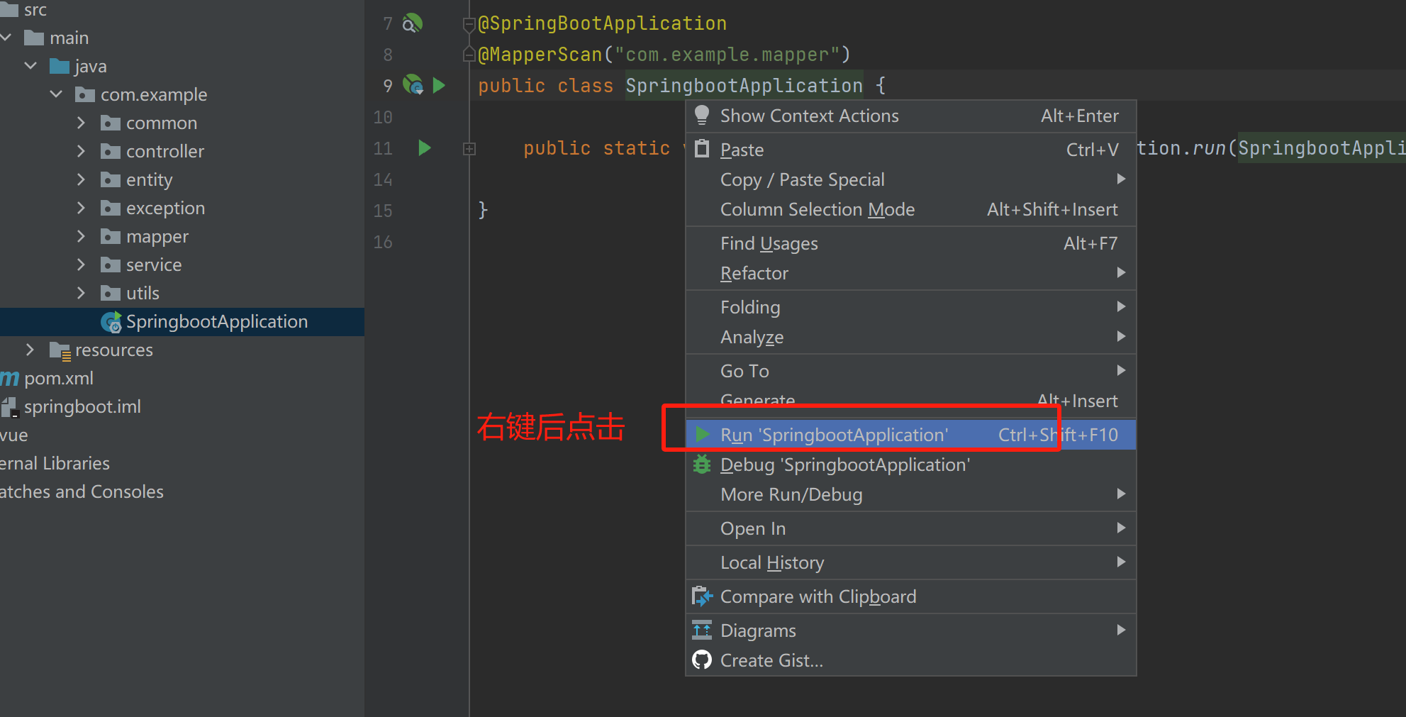Click the Maven icon of pom.xml

pos(10,379)
